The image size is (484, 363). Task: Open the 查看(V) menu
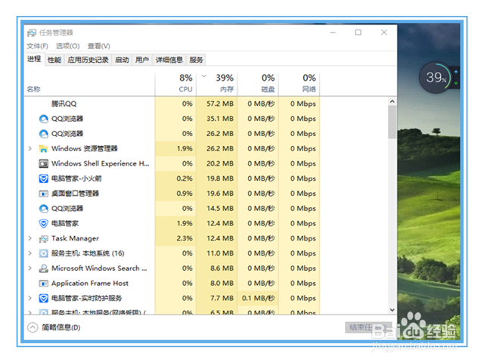99,46
